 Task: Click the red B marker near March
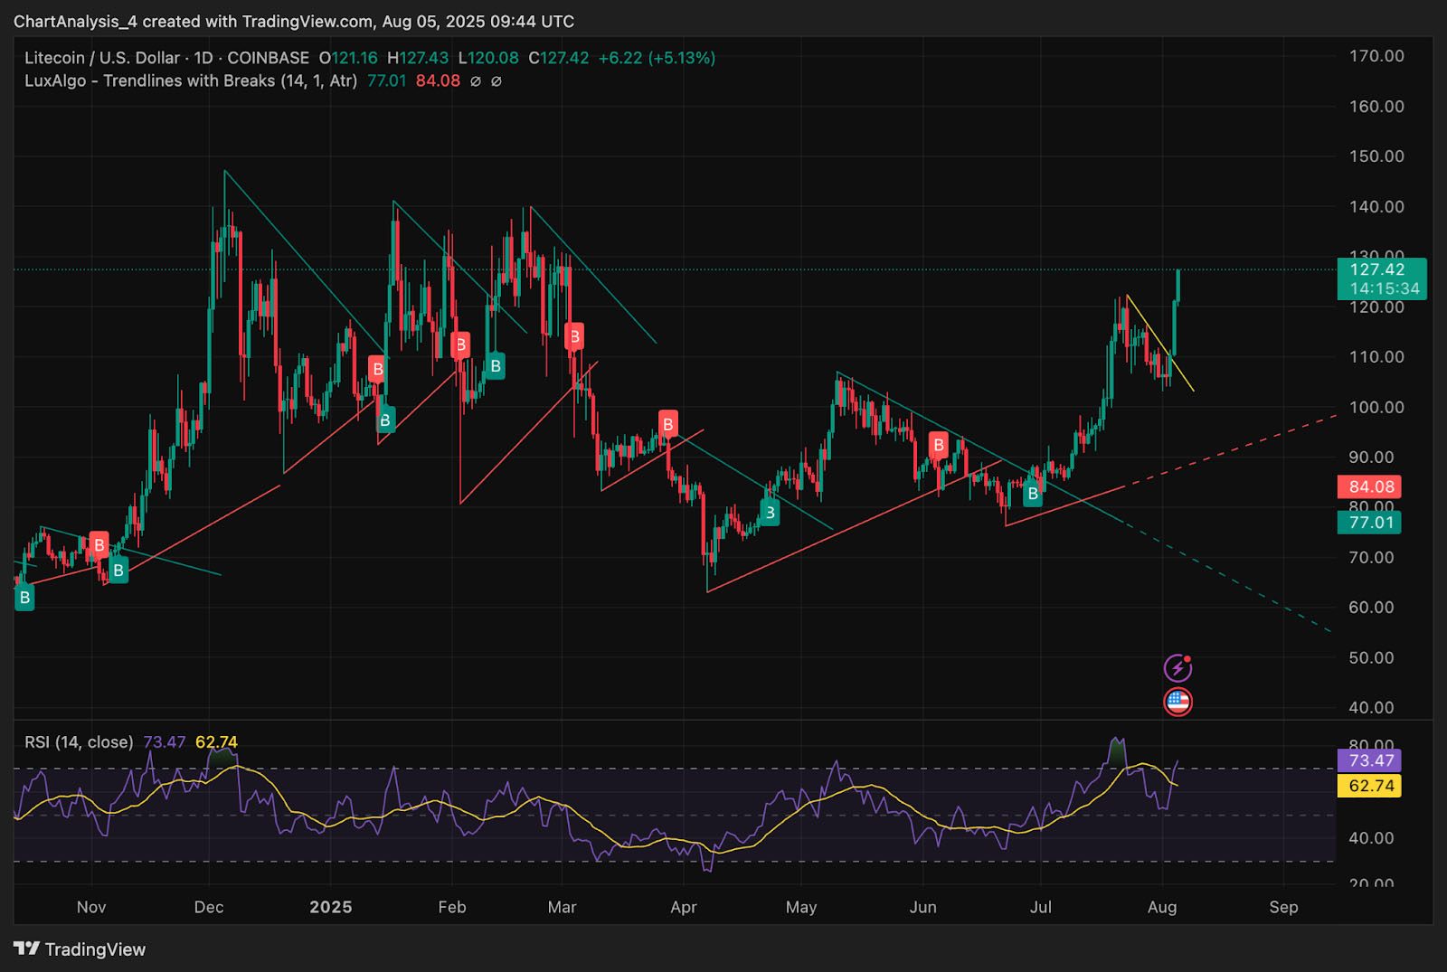pyautogui.click(x=573, y=337)
